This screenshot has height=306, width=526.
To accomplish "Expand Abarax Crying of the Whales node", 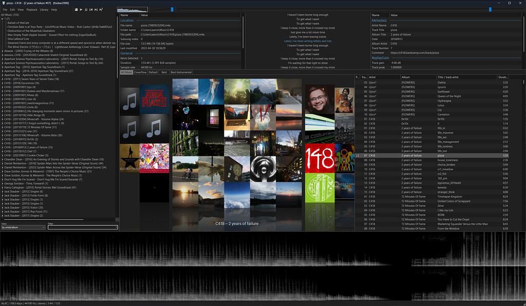I will pos(3,51).
